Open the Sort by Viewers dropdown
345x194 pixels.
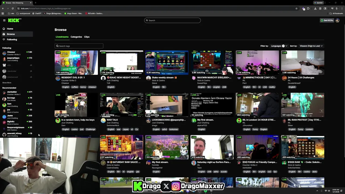click(x=311, y=46)
